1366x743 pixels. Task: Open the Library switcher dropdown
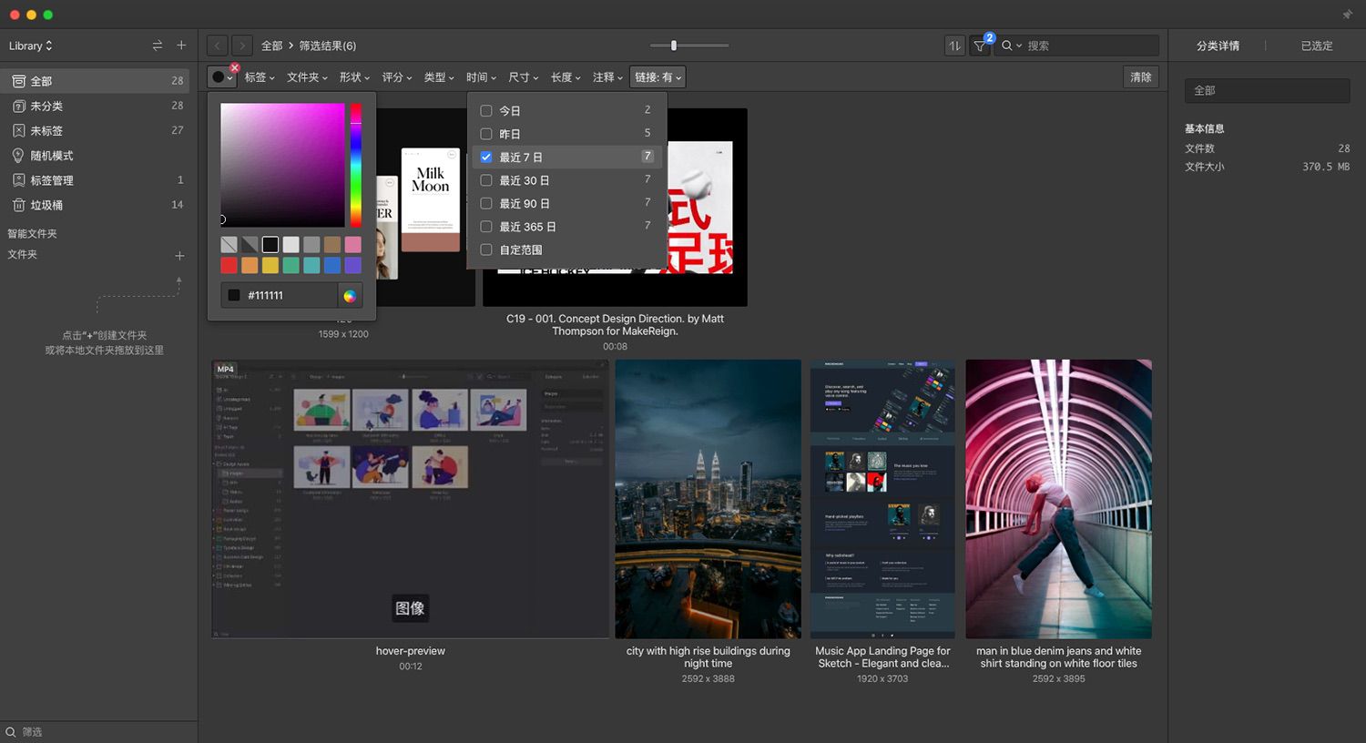point(31,46)
